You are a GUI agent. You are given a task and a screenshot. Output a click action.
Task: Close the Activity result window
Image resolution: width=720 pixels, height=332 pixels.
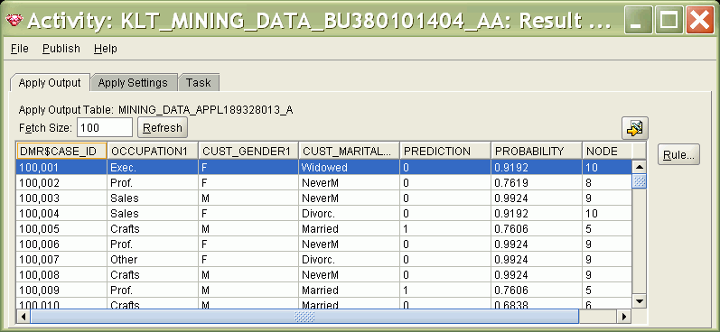(699, 20)
